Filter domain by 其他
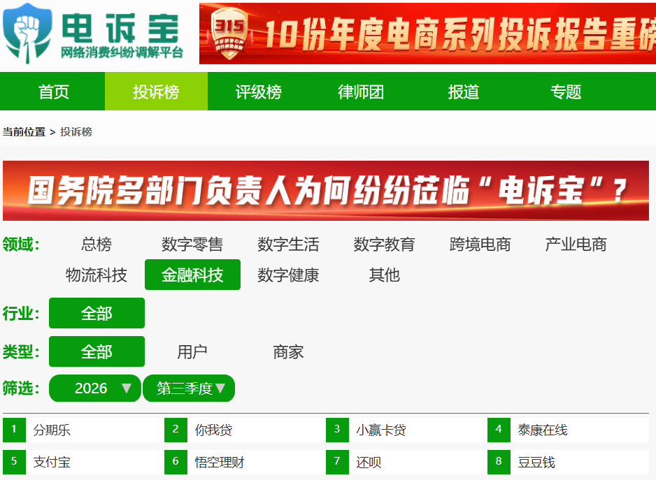The width and height of the screenshot is (656, 480). pyautogui.click(x=384, y=275)
